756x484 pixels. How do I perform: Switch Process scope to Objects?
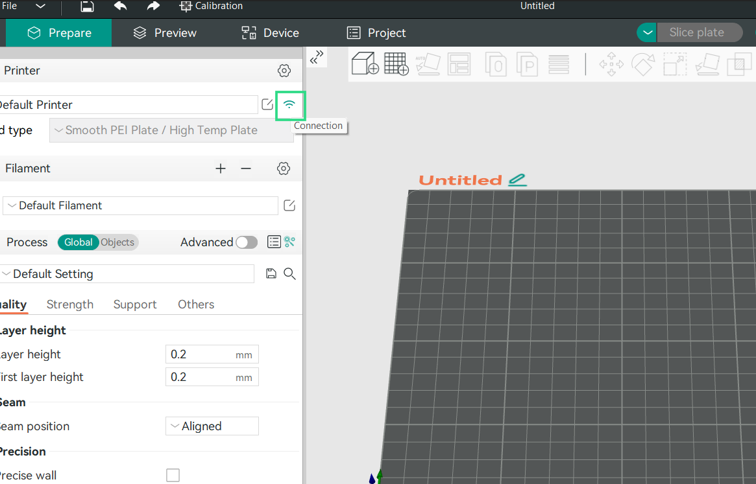click(x=117, y=242)
